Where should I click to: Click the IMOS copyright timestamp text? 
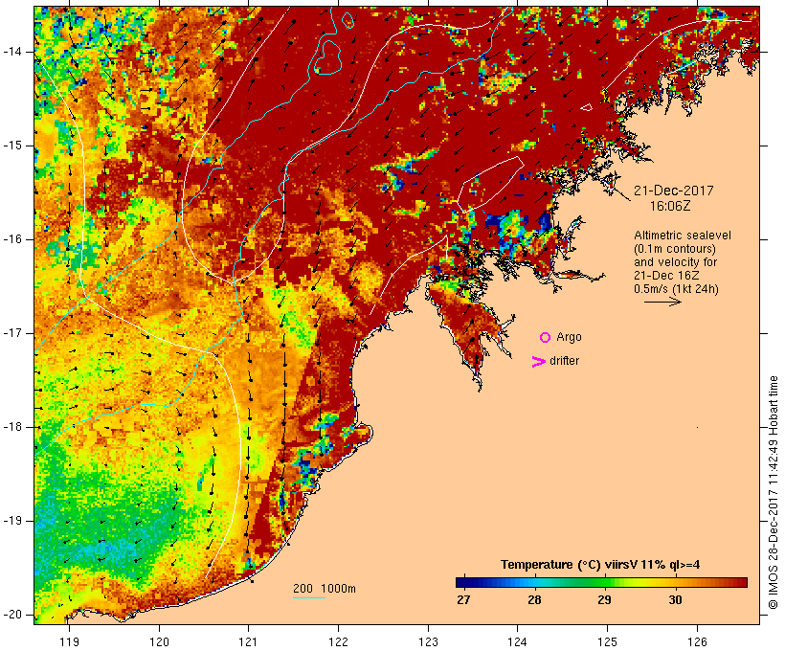[774, 493]
